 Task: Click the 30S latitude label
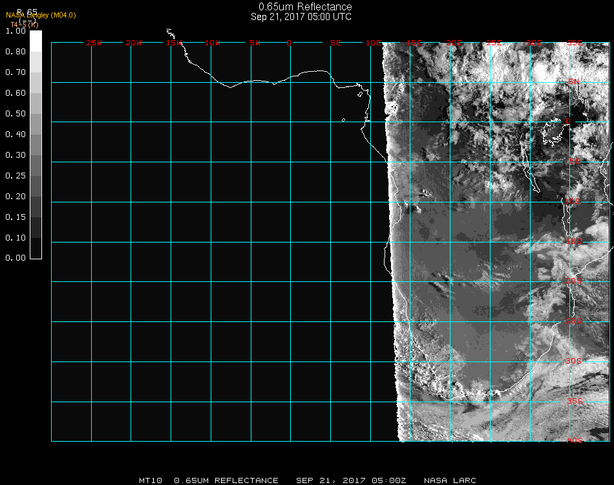574,361
